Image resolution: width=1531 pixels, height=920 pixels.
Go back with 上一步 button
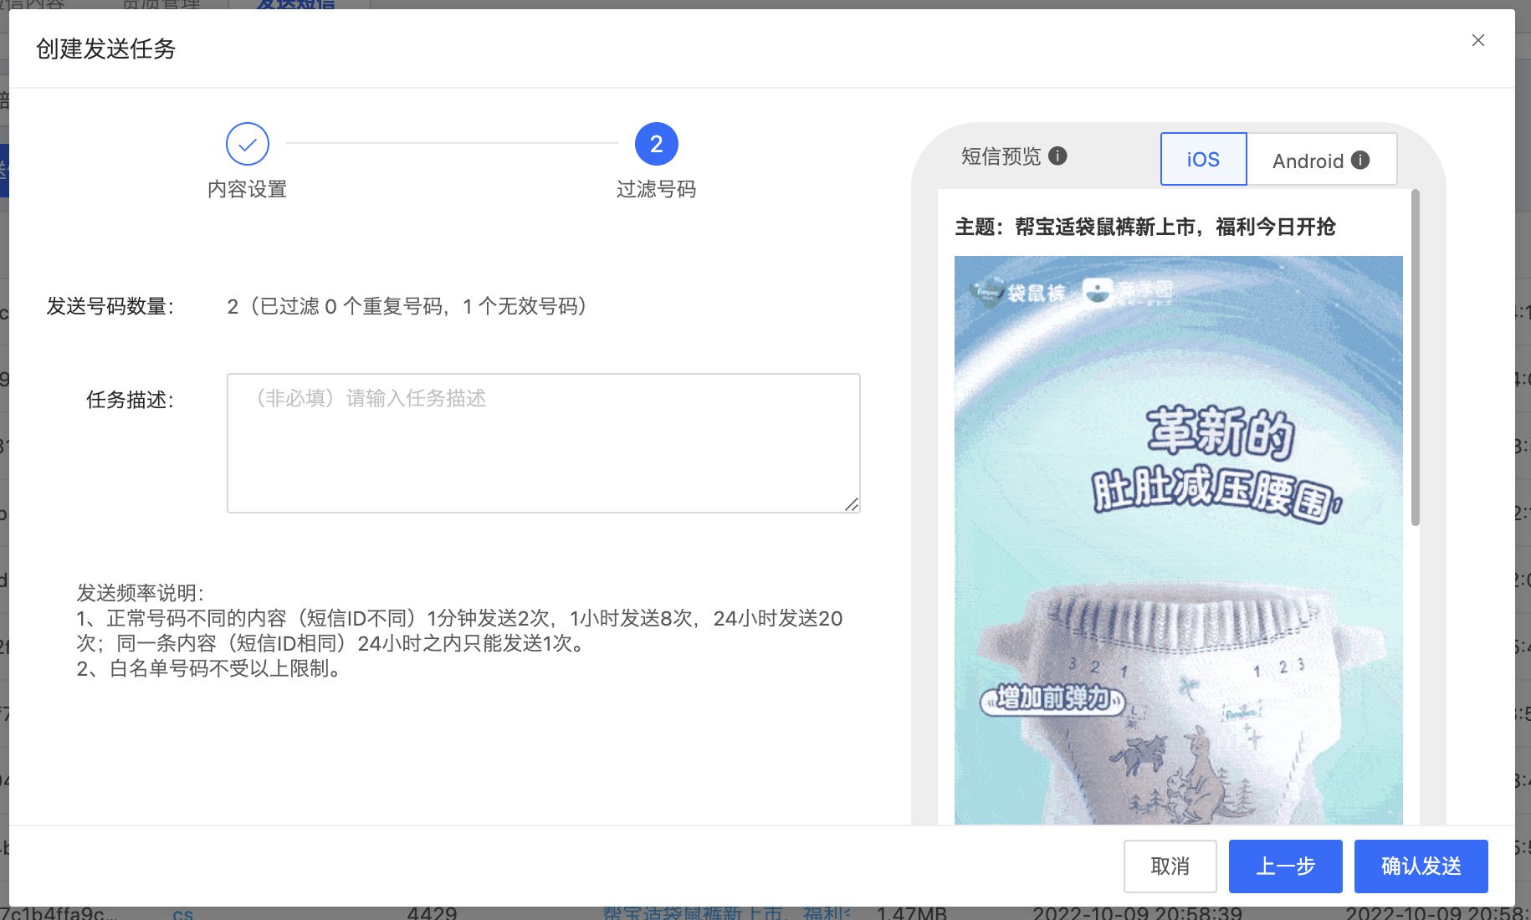tap(1286, 866)
